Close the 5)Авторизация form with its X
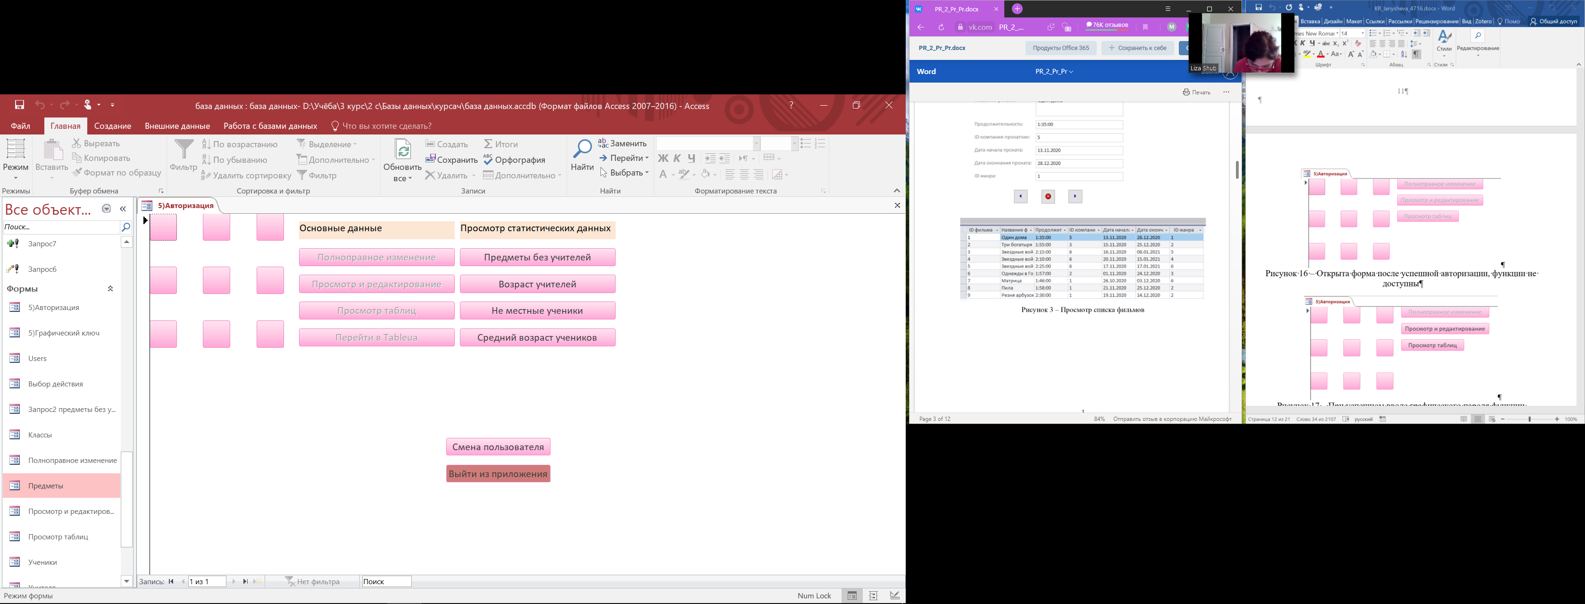The height and width of the screenshot is (604, 1585). pos(897,205)
